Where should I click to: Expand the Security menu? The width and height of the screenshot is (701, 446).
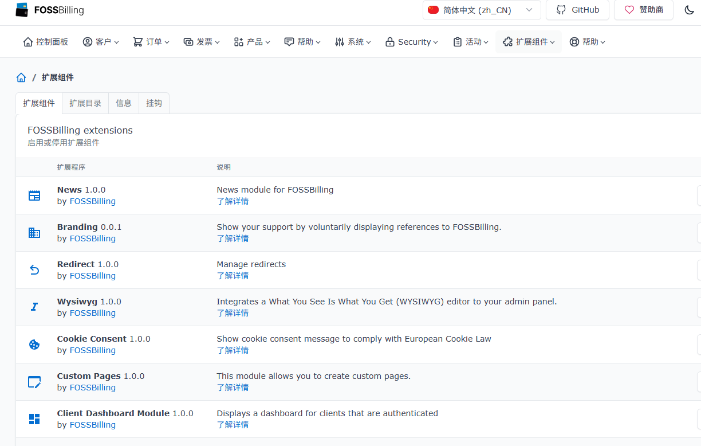(411, 42)
